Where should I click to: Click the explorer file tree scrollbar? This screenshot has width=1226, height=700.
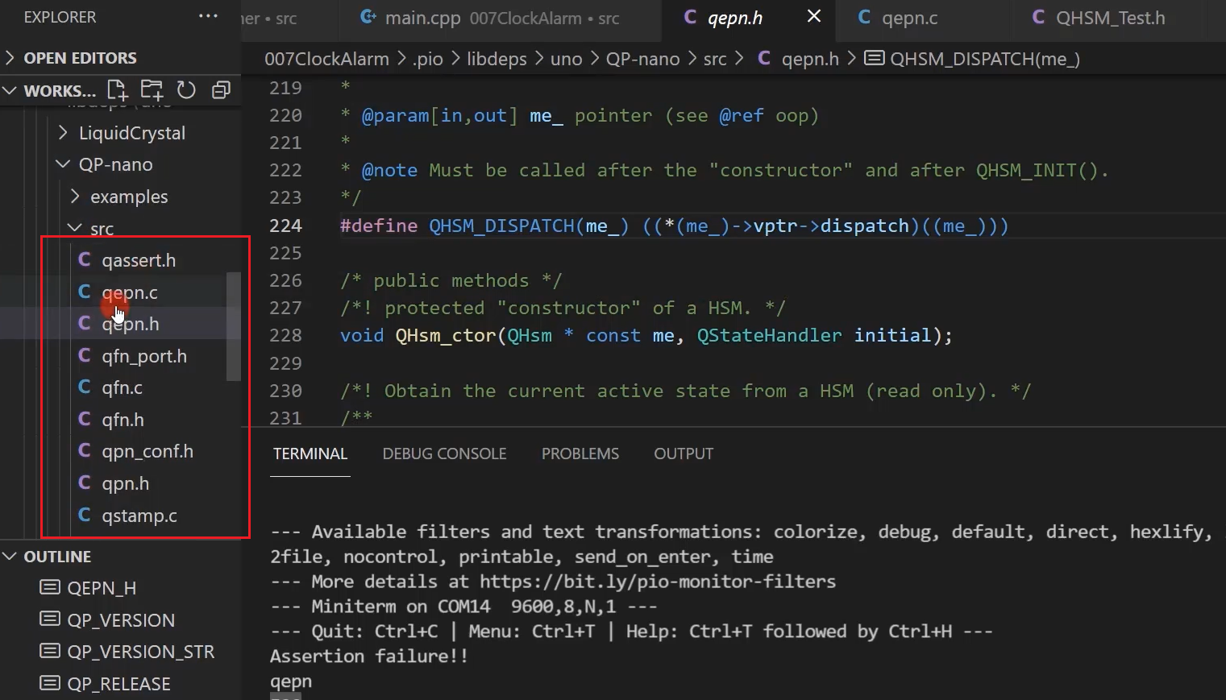(x=234, y=326)
